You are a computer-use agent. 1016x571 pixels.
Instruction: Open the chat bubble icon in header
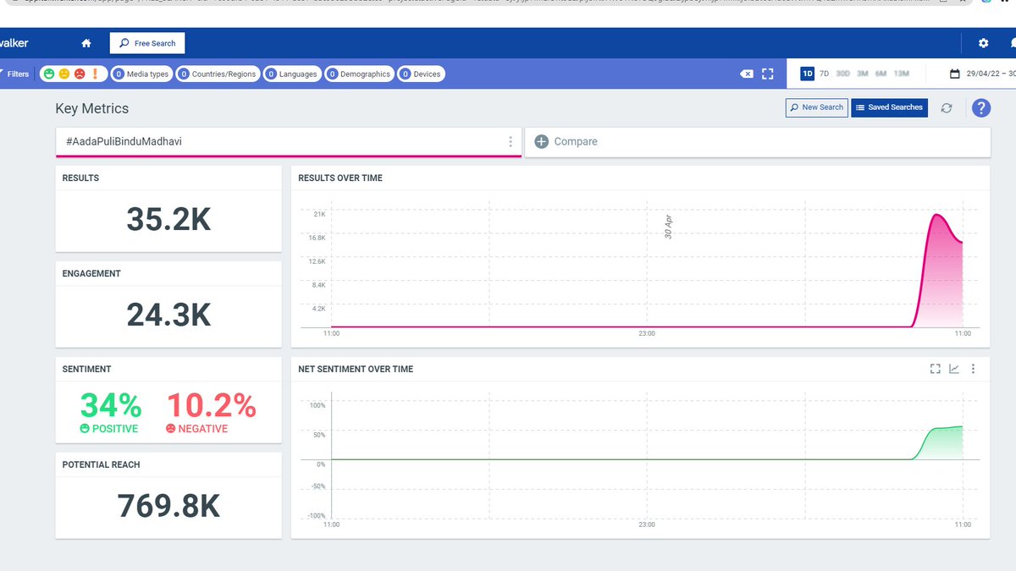1013,43
